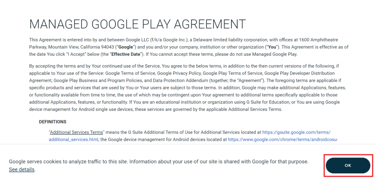Click the bold "You" defined term
This screenshot has width=378, height=178.
click(272, 47)
